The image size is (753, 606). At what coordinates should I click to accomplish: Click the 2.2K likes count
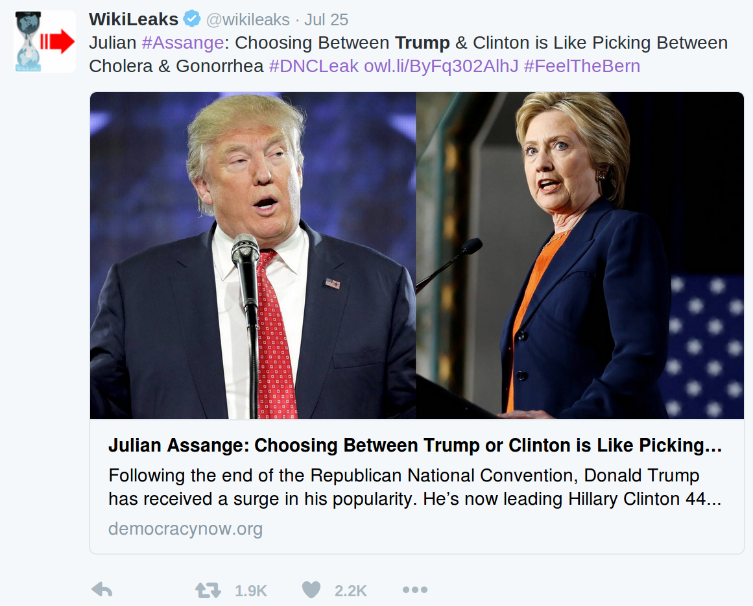pyautogui.click(x=351, y=590)
